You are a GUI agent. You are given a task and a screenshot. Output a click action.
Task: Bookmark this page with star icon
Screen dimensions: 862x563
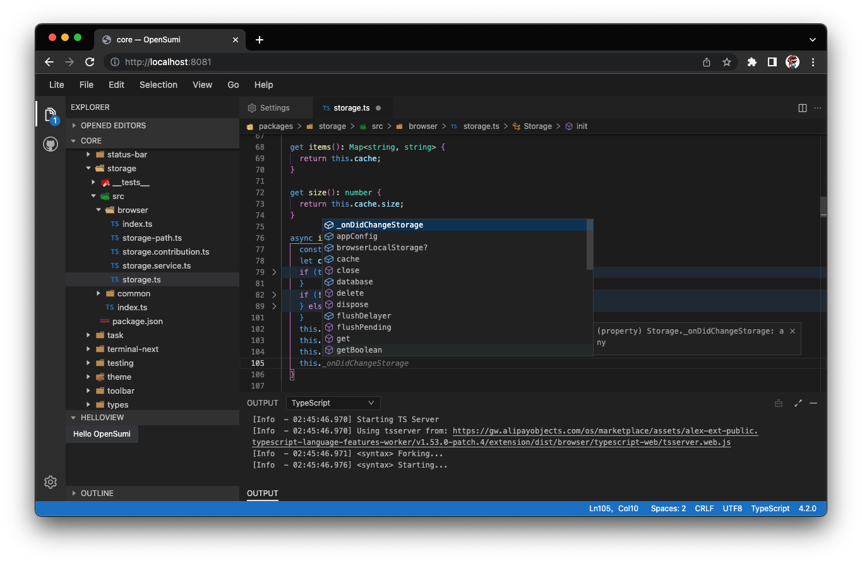[727, 62]
